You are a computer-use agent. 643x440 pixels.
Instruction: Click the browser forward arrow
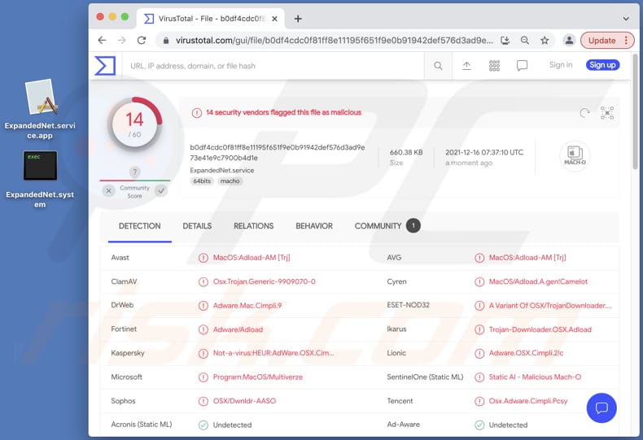[122, 40]
